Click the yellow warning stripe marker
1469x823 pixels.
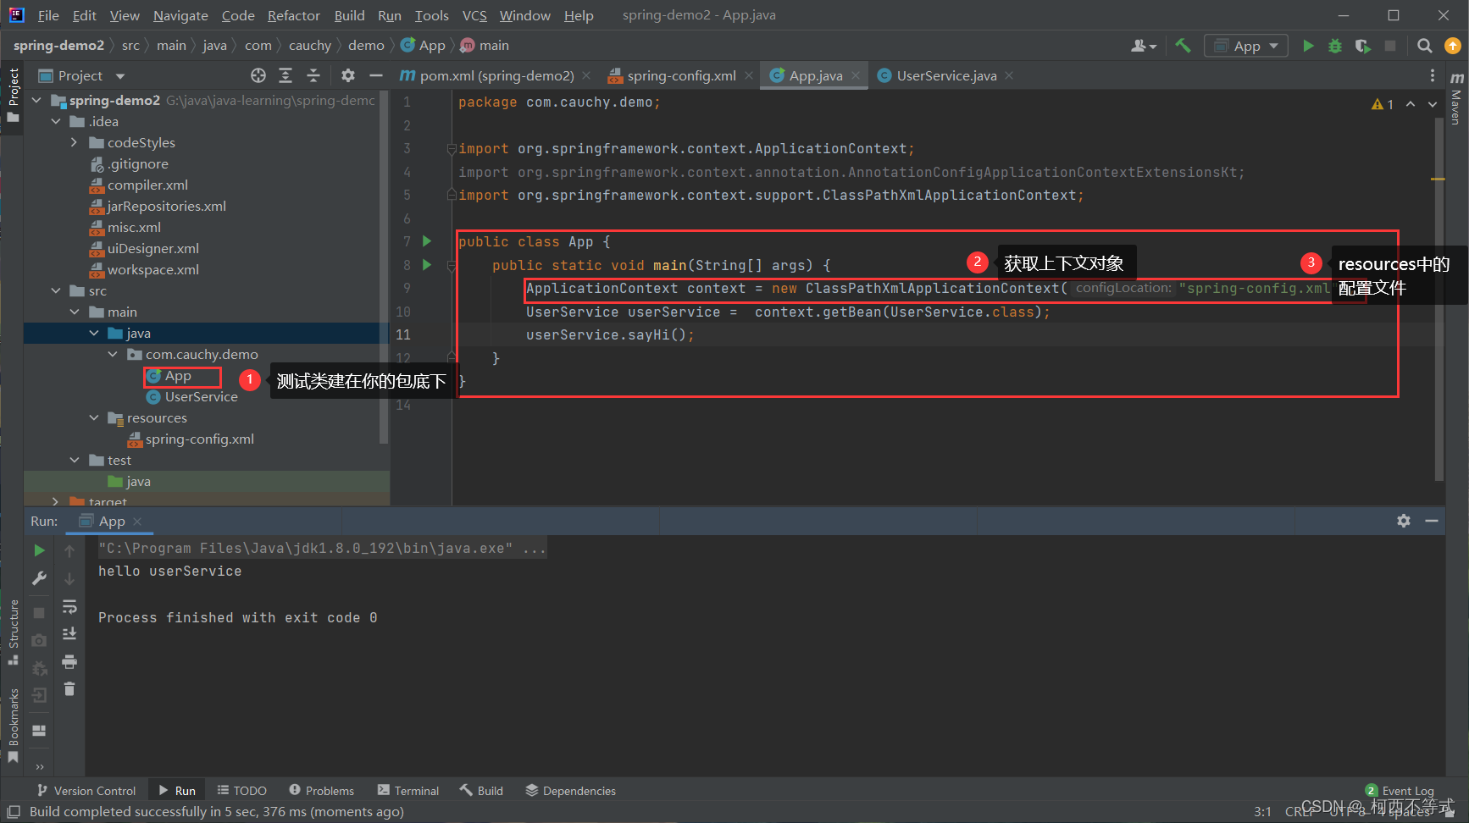[x=1439, y=179]
